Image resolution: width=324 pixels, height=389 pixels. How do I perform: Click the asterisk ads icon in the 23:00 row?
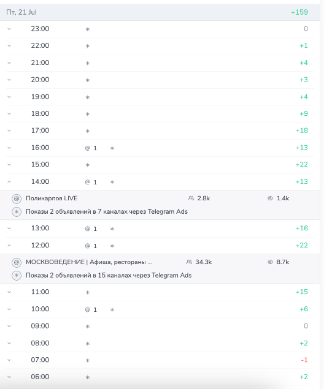[88, 29]
